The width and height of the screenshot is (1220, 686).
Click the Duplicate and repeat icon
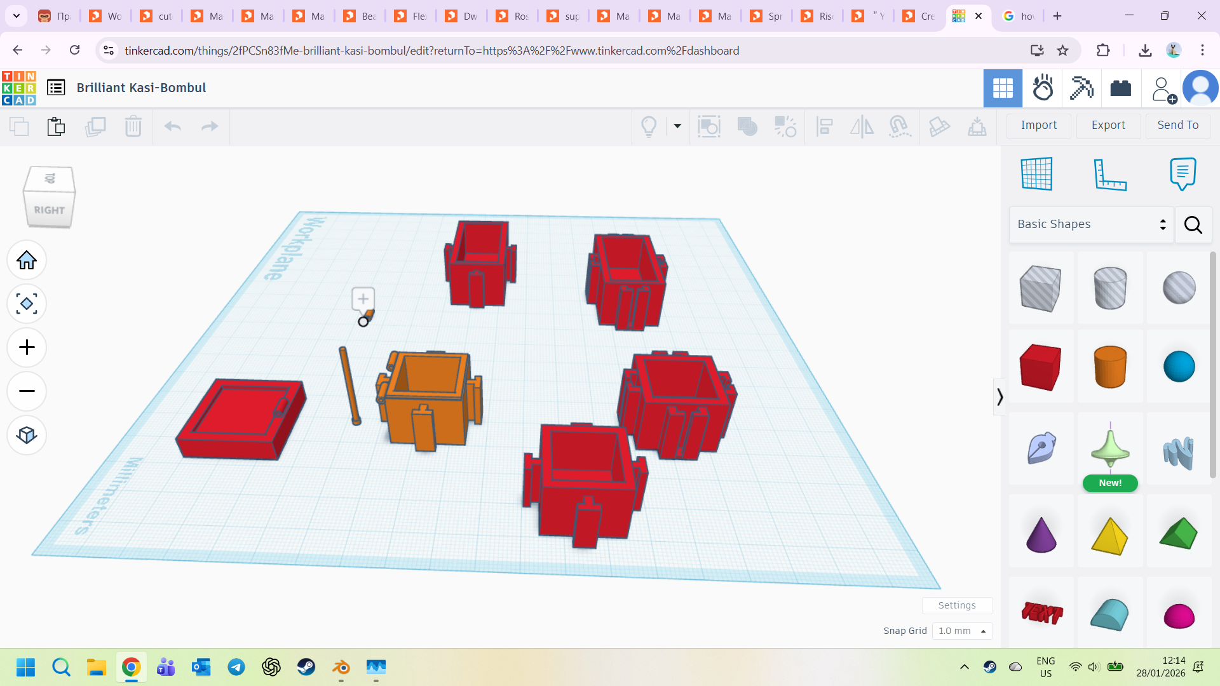coord(95,126)
